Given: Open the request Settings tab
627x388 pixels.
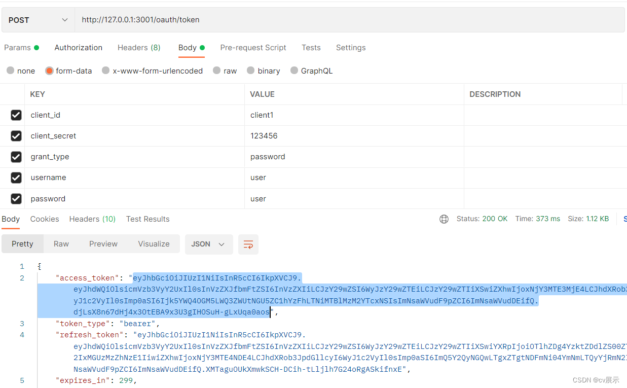Looking at the screenshot, I should (351, 48).
